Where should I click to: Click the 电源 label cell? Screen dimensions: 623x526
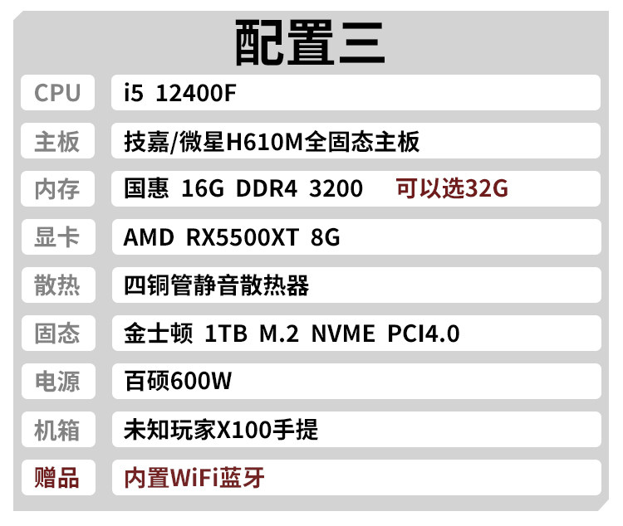[57, 382]
